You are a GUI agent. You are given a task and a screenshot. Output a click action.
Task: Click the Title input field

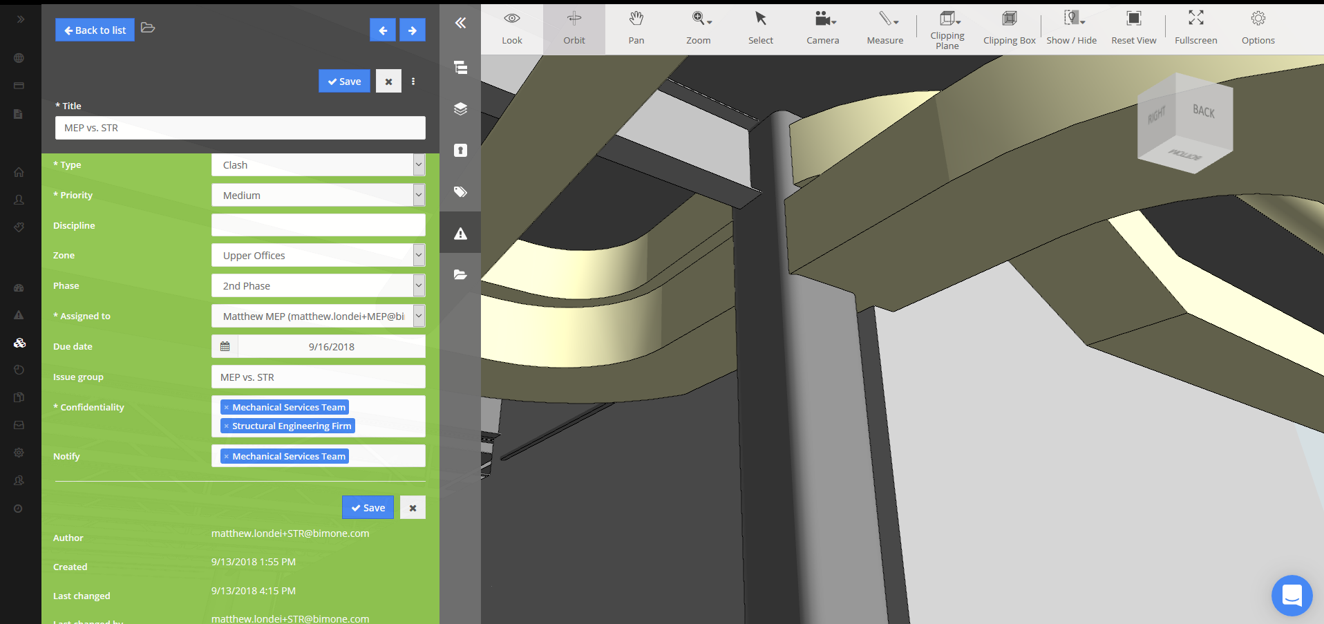240,128
